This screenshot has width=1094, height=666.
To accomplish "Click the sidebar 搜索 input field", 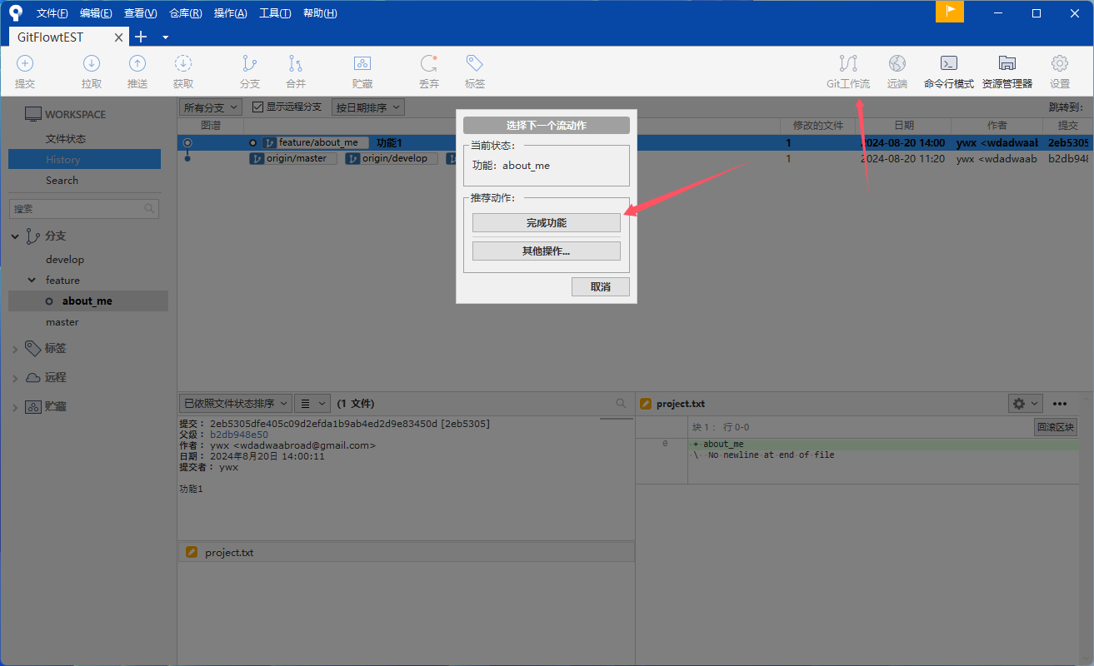I will coord(83,209).
